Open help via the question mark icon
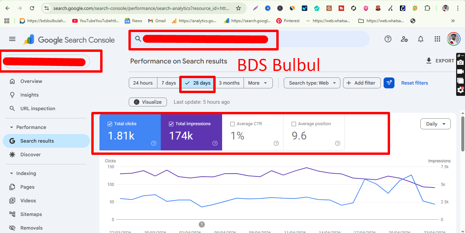This screenshot has width=465, height=233. click(388, 39)
